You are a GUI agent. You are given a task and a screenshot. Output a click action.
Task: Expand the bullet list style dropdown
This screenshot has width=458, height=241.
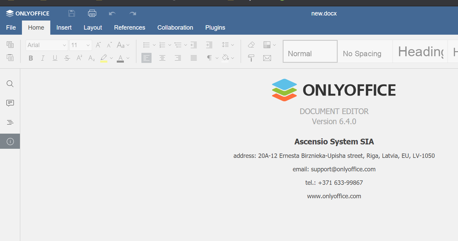[x=154, y=44]
